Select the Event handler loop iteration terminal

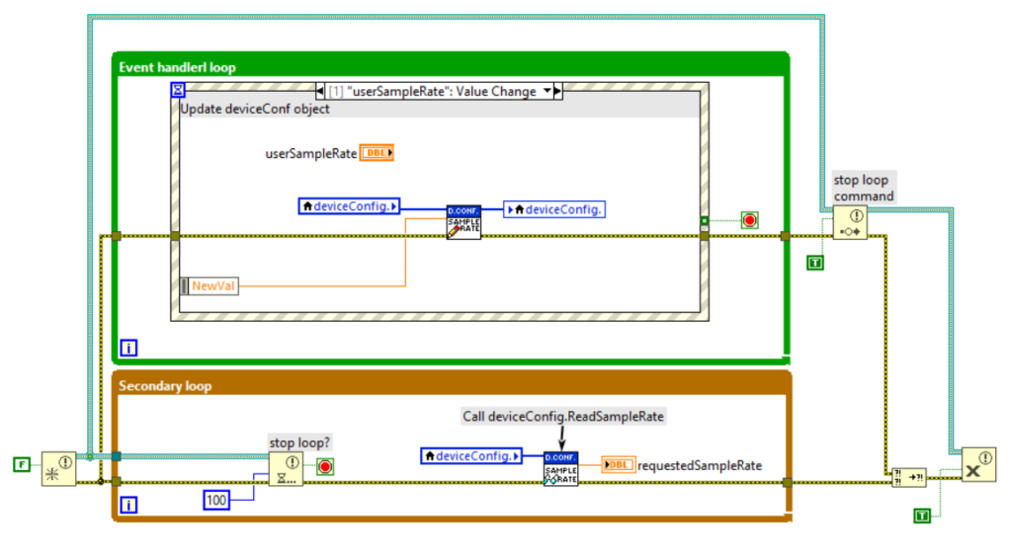coord(128,347)
